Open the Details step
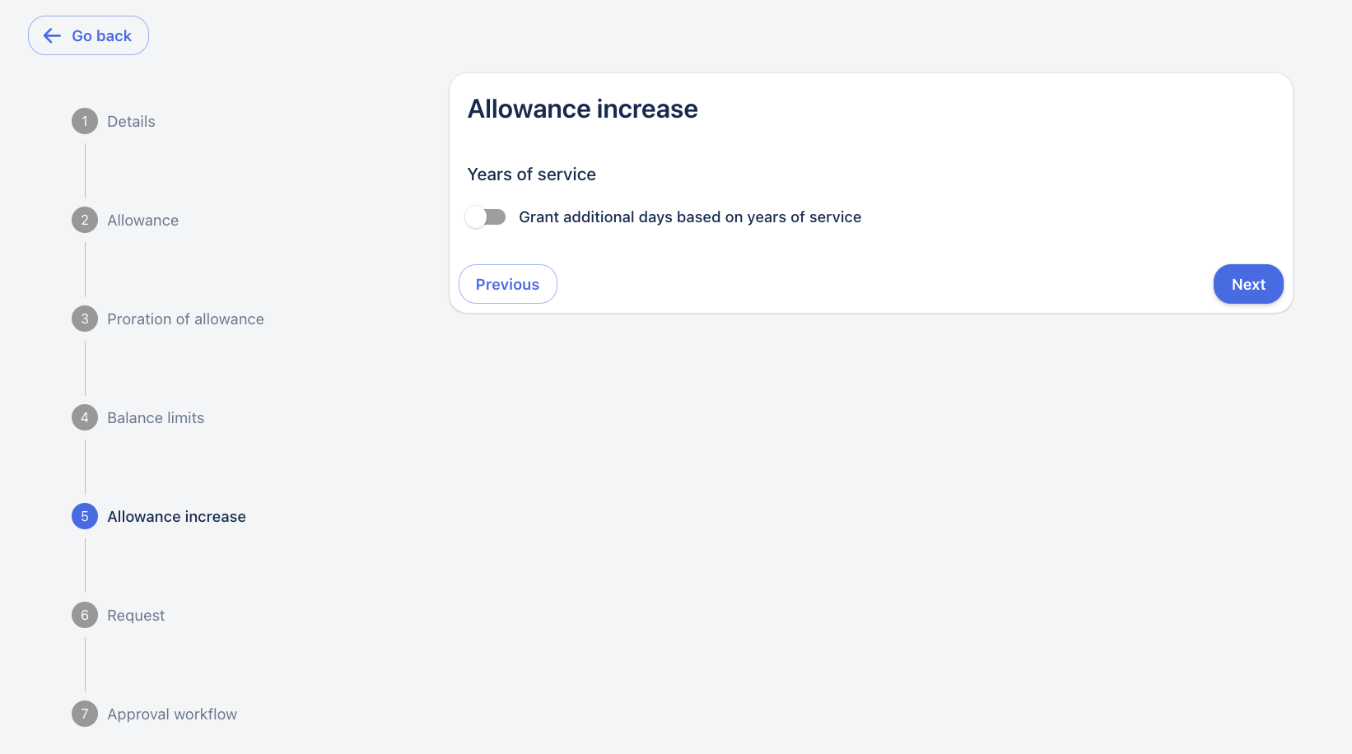 pyautogui.click(x=131, y=121)
